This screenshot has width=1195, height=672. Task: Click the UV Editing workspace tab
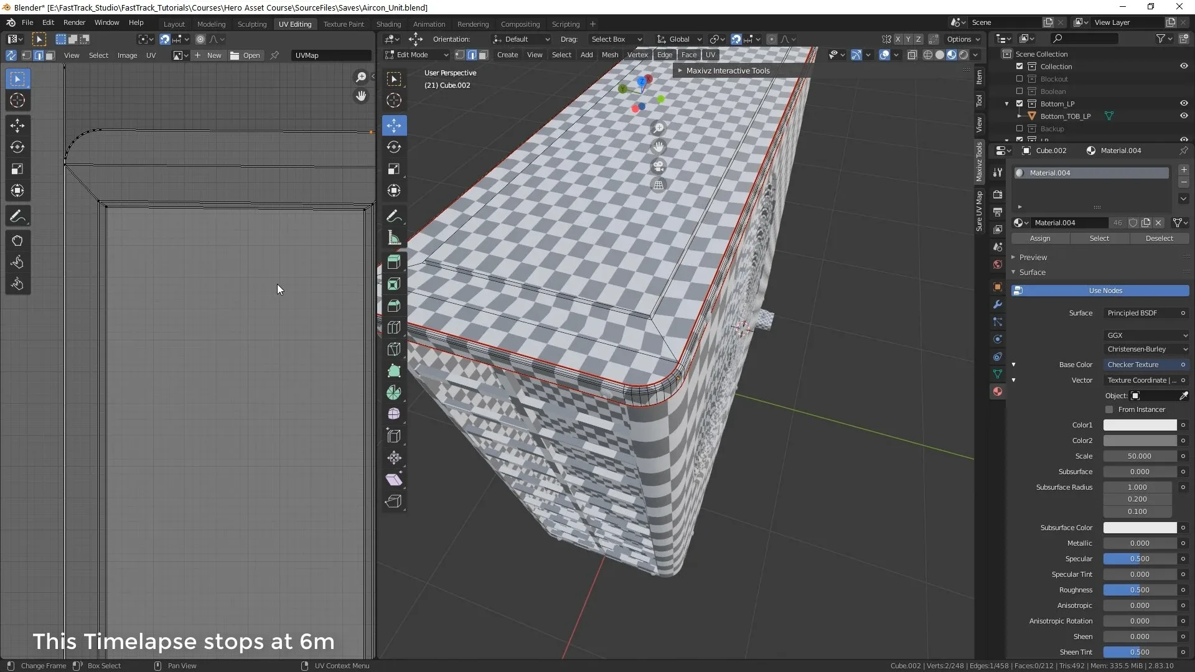294,23
